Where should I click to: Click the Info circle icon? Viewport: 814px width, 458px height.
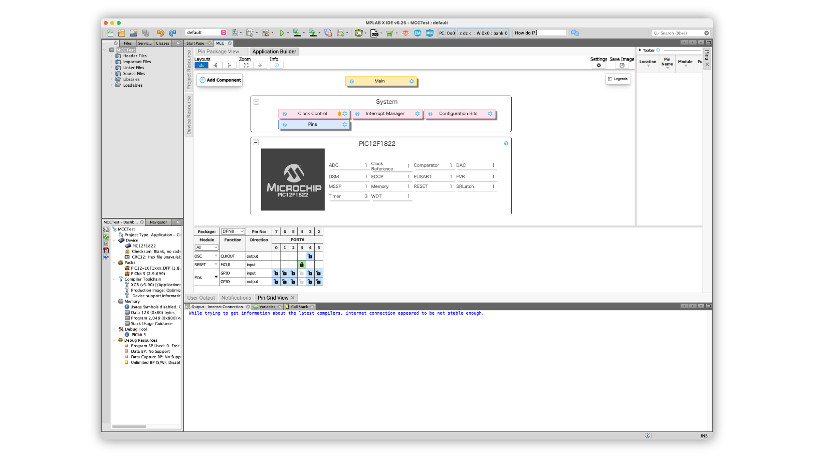pyautogui.click(x=276, y=65)
